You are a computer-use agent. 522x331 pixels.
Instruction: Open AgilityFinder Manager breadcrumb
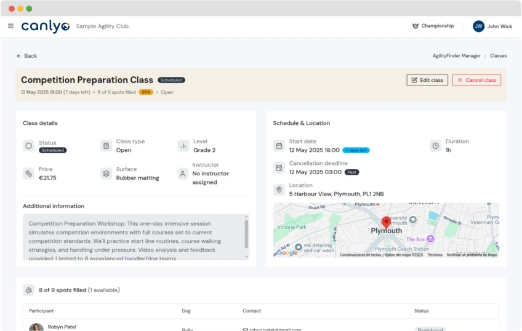[x=456, y=56]
